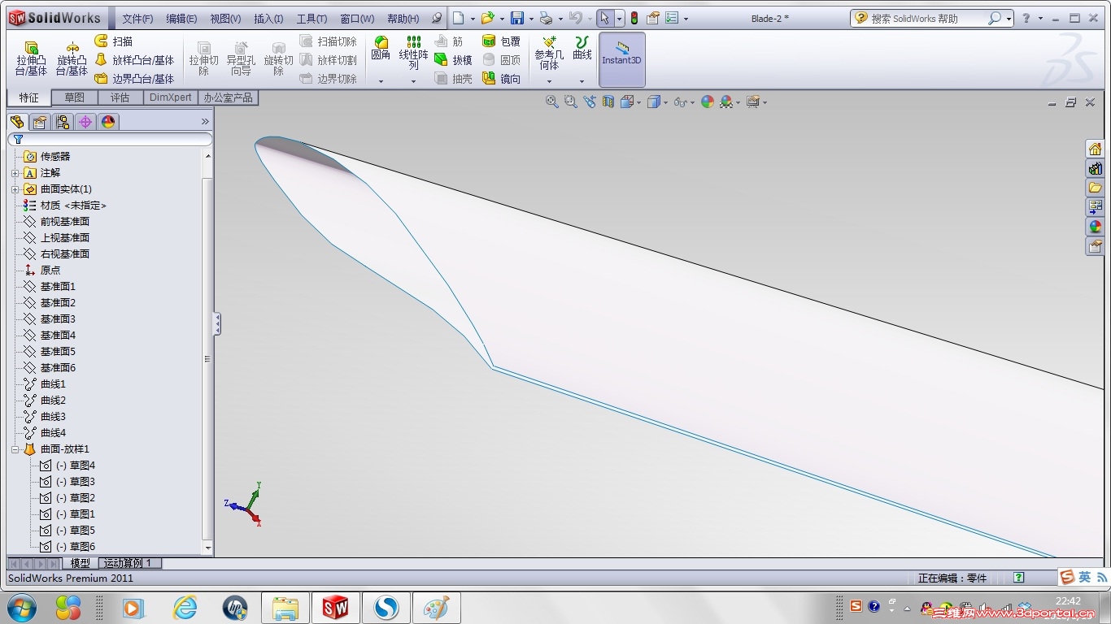
Task: Save the document with the floppy icon
Action: [x=516, y=18]
